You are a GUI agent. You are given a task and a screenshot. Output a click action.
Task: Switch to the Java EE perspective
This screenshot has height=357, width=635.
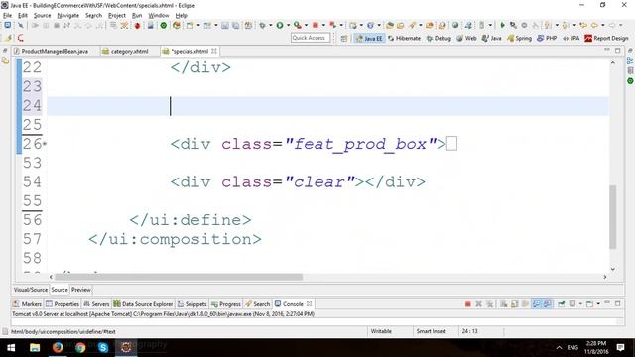pos(369,38)
